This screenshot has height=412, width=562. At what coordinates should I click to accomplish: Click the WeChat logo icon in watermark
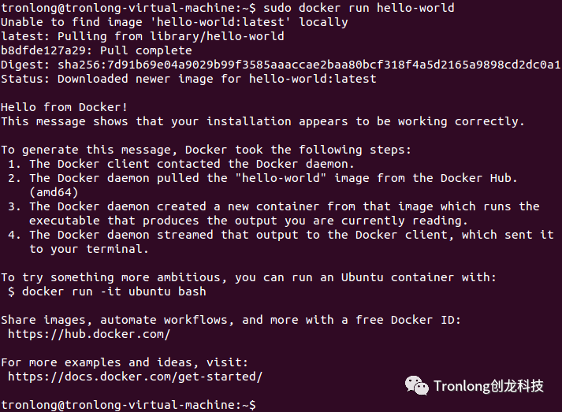tap(417, 385)
